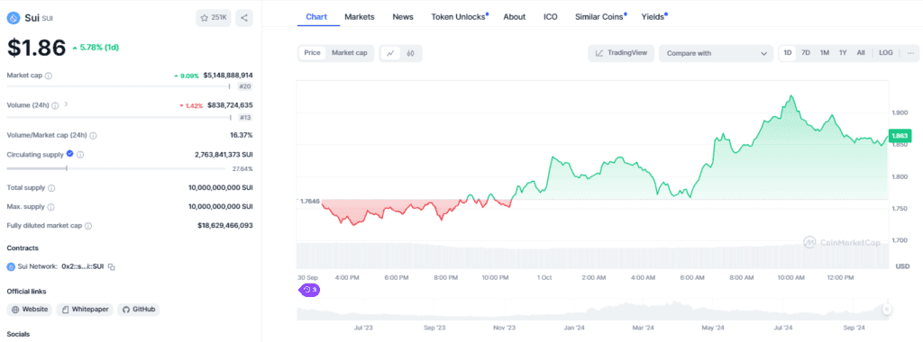The image size is (923, 342).
Task: Open Total supply info icon
Action: pyautogui.click(x=51, y=188)
